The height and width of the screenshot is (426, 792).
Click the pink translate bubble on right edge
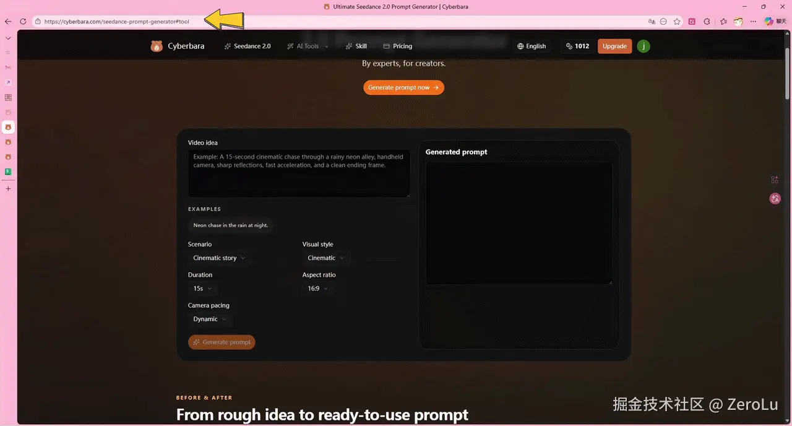(x=775, y=199)
